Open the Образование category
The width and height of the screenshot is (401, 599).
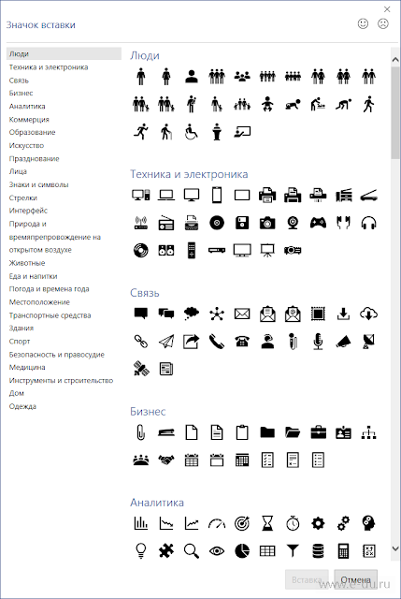(32, 133)
